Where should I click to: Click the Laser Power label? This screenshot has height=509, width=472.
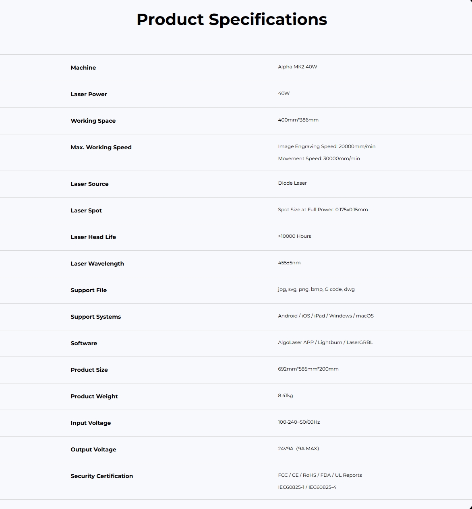pos(89,94)
